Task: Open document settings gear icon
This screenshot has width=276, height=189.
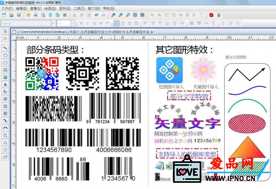Action: tap(28, 15)
